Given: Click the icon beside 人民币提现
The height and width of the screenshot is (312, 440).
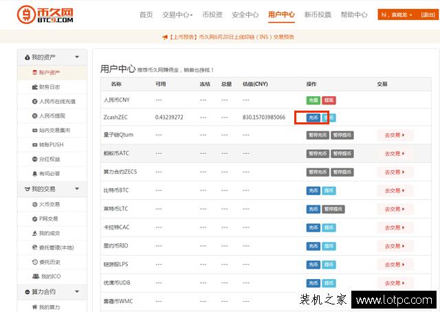Looking at the screenshot, I should pyautogui.click(x=35, y=115).
